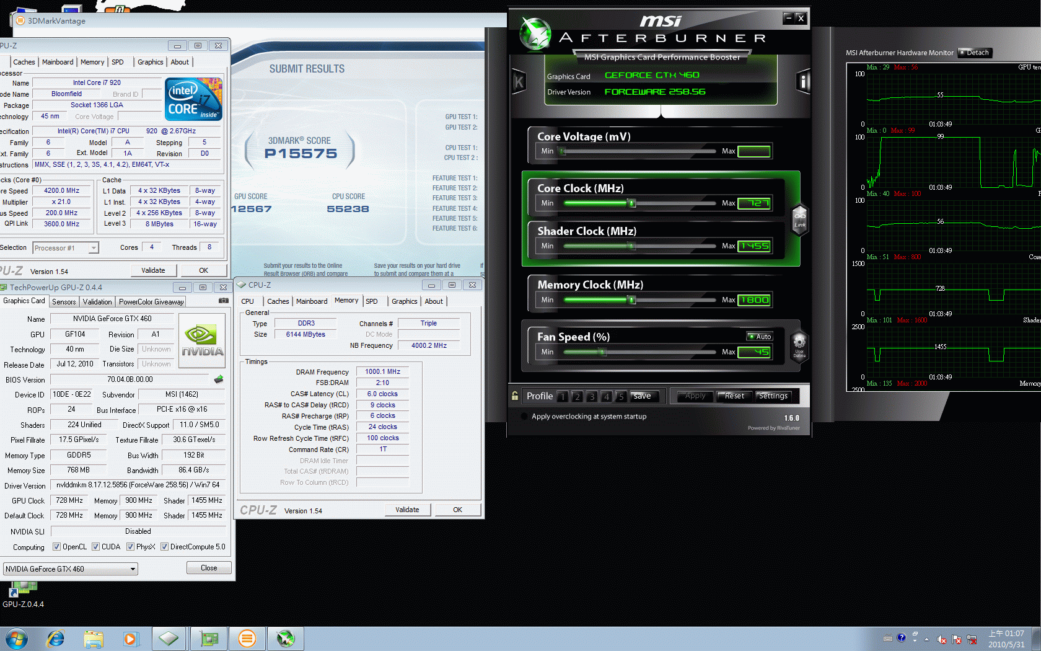Click the Shader Clock slider handle
This screenshot has width=1041, height=651.
click(x=631, y=246)
